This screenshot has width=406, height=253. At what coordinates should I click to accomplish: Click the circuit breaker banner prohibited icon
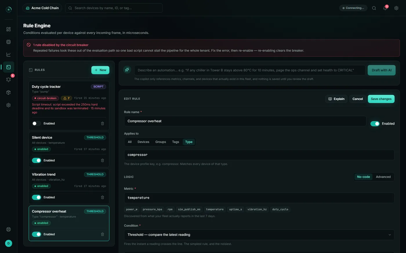coord(29,45)
